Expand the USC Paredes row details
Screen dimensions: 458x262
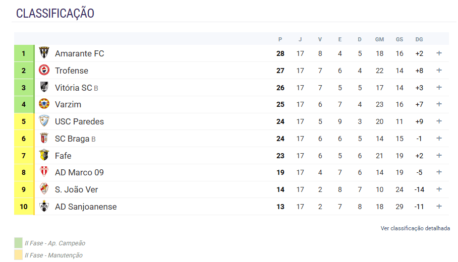point(439,121)
